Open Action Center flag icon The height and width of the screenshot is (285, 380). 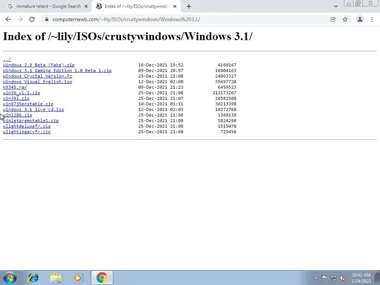[x=324, y=278]
